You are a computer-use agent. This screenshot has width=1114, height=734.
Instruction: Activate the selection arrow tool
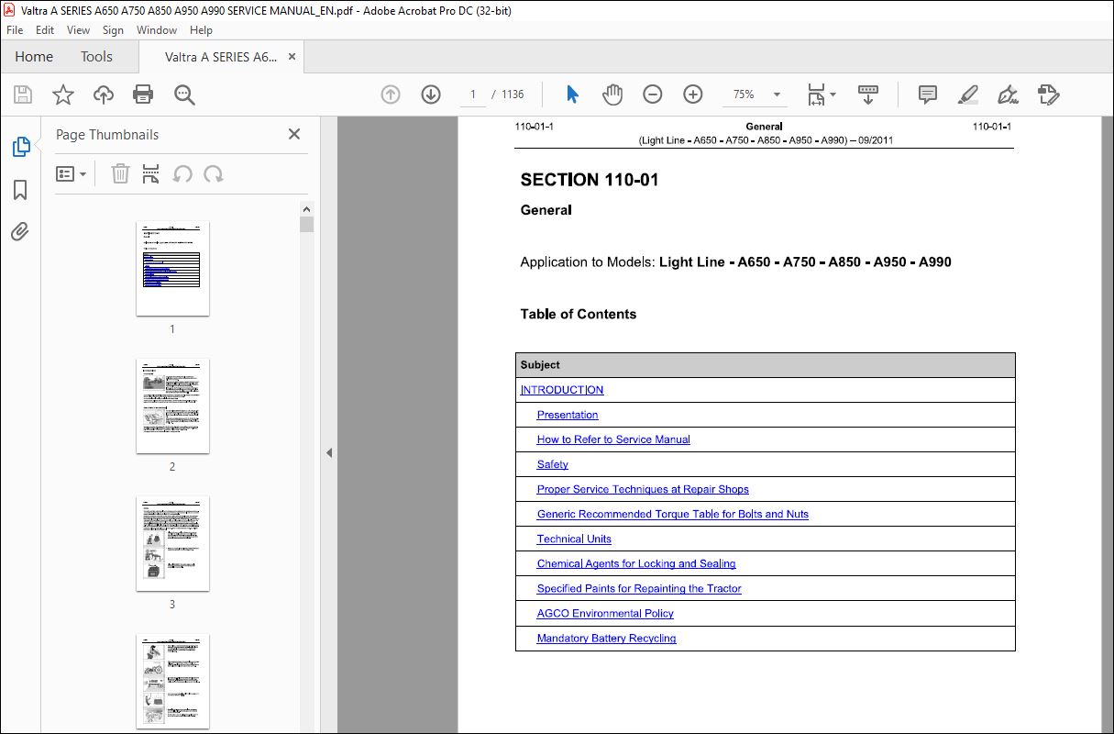[573, 95]
